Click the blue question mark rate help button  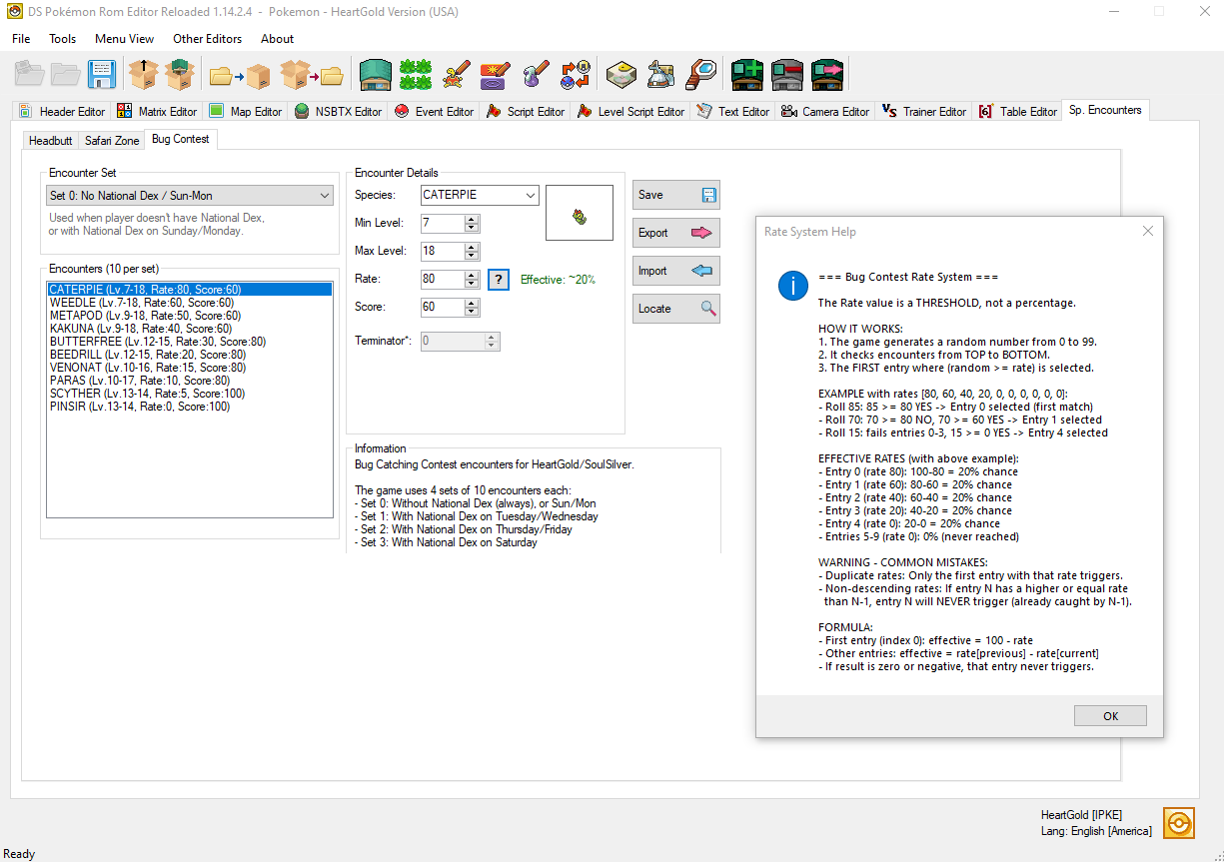point(498,279)
